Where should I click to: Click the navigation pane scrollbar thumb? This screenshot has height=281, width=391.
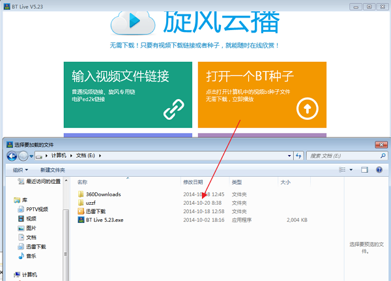66,245
